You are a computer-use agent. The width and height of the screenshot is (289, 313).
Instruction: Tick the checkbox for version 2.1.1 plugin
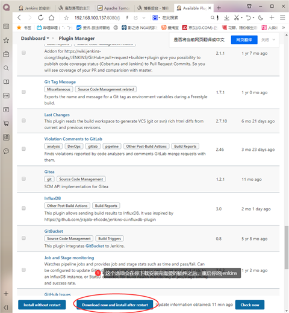(x=23, y=52)
